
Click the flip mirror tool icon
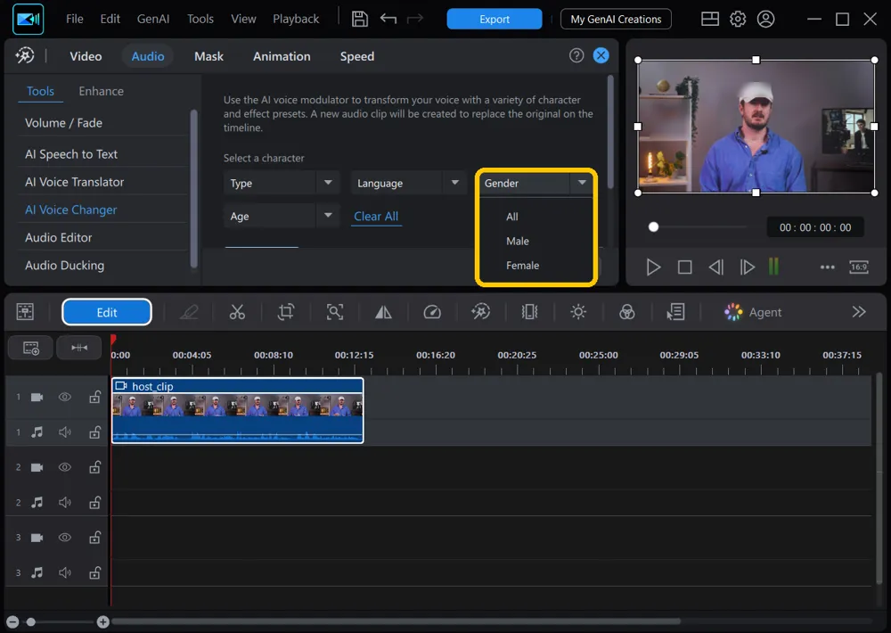pyautogui.click(x=383, y=312)
